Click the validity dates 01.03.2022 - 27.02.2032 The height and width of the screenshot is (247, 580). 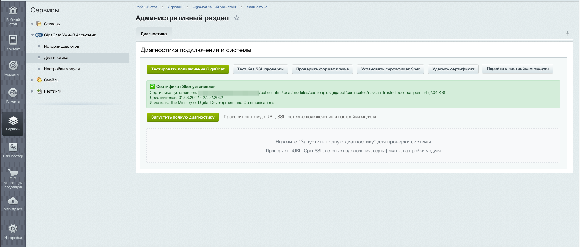point(201,98)
